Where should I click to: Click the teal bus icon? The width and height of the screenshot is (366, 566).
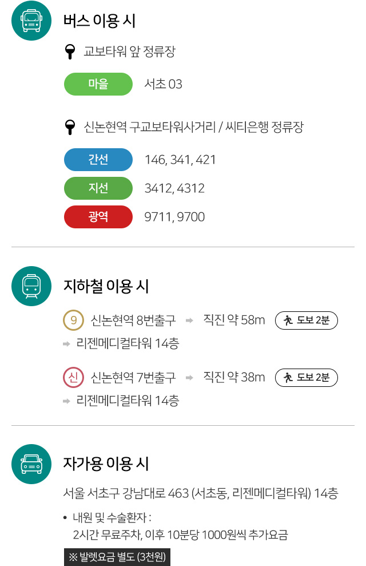point(31,21)
